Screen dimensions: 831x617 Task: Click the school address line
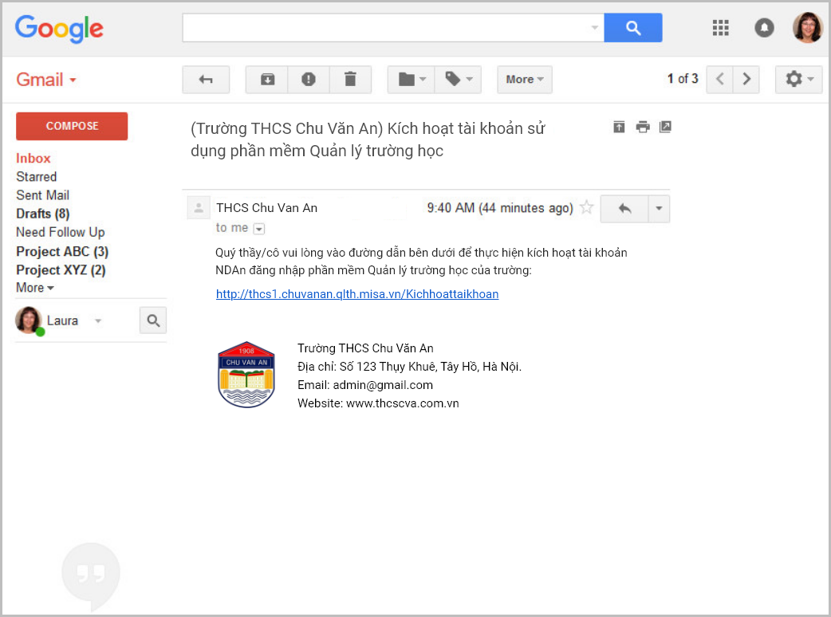409,367
